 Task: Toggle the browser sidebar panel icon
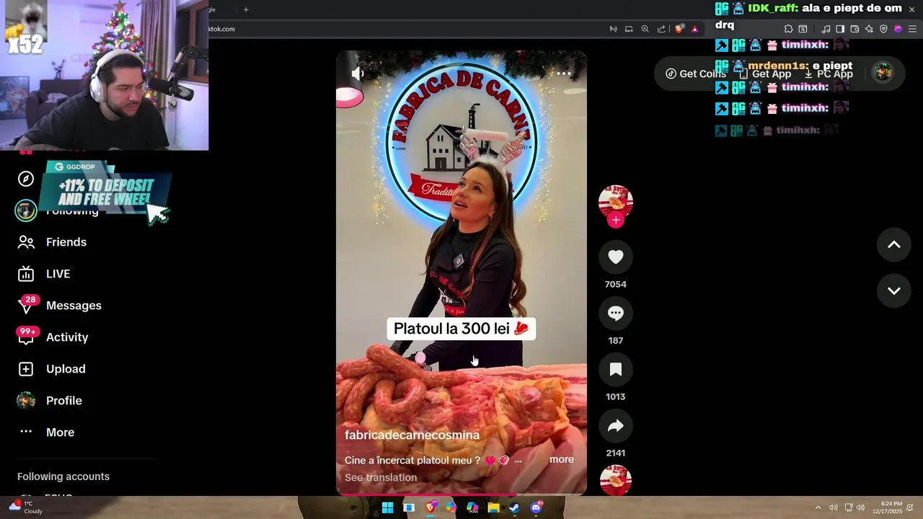pyautogui.click(x=840, y=29)
